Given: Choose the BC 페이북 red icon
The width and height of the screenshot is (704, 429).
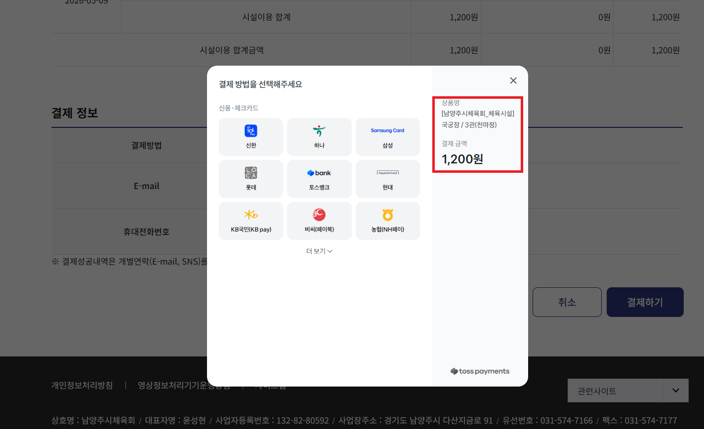Looking at the screenshot, I should point(319,215).
